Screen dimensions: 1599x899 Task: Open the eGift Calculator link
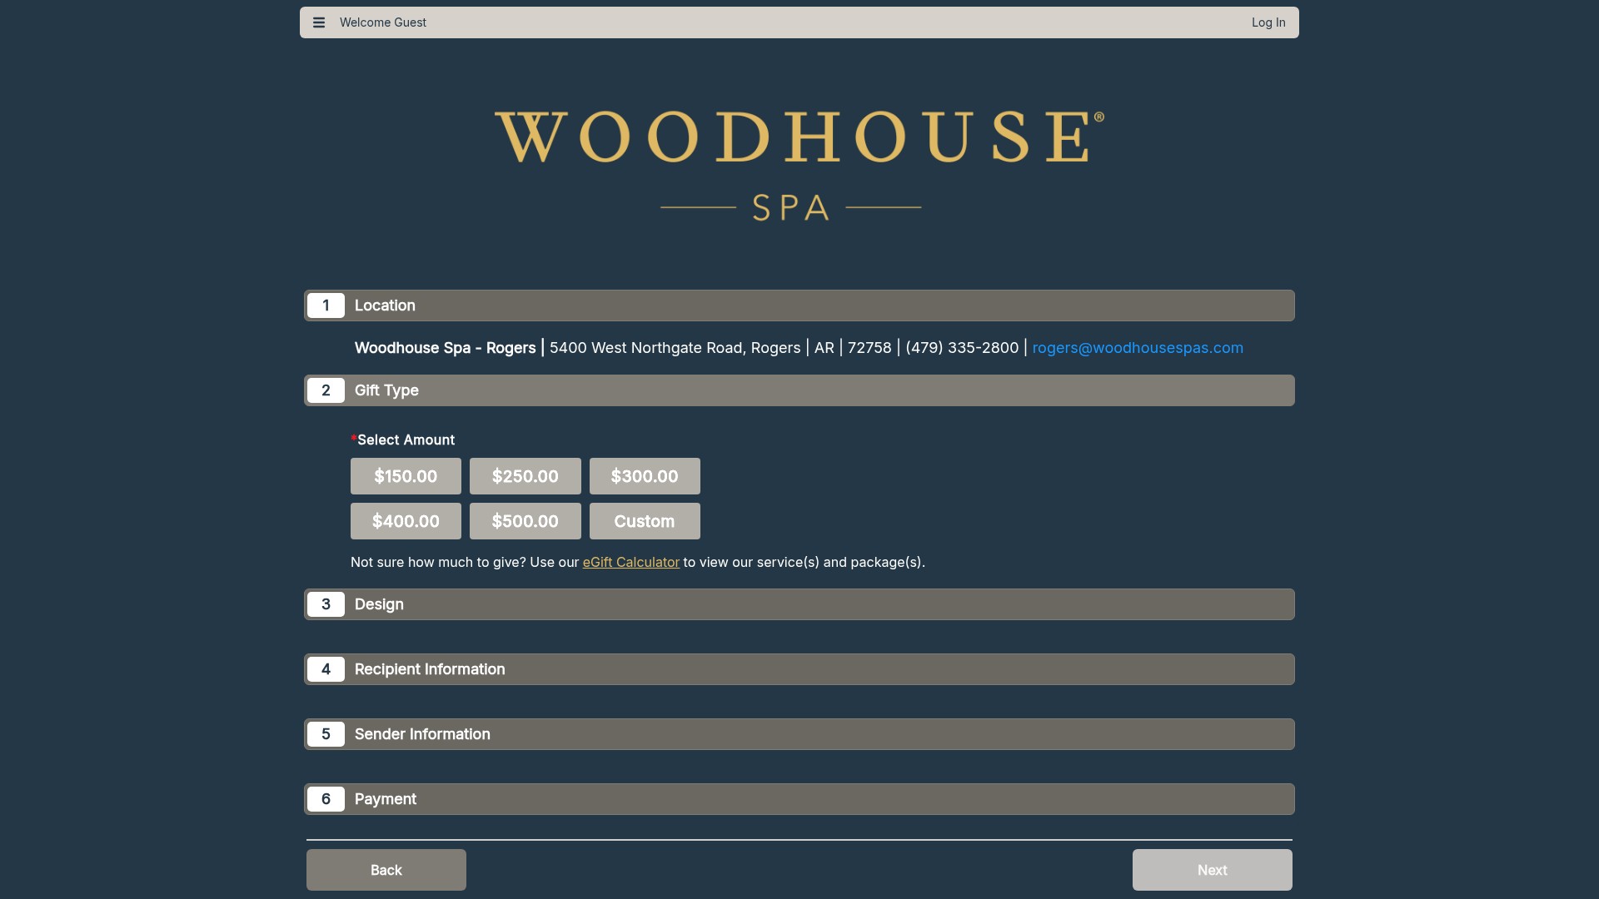click(631, 562)
